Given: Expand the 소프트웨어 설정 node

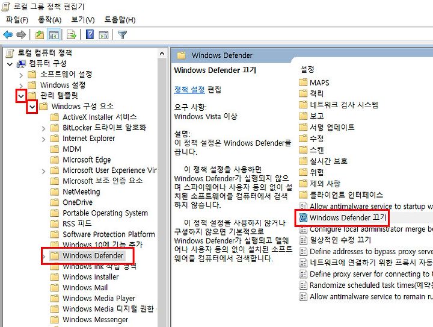Looking at the screenshot, I should coord(21,75).
